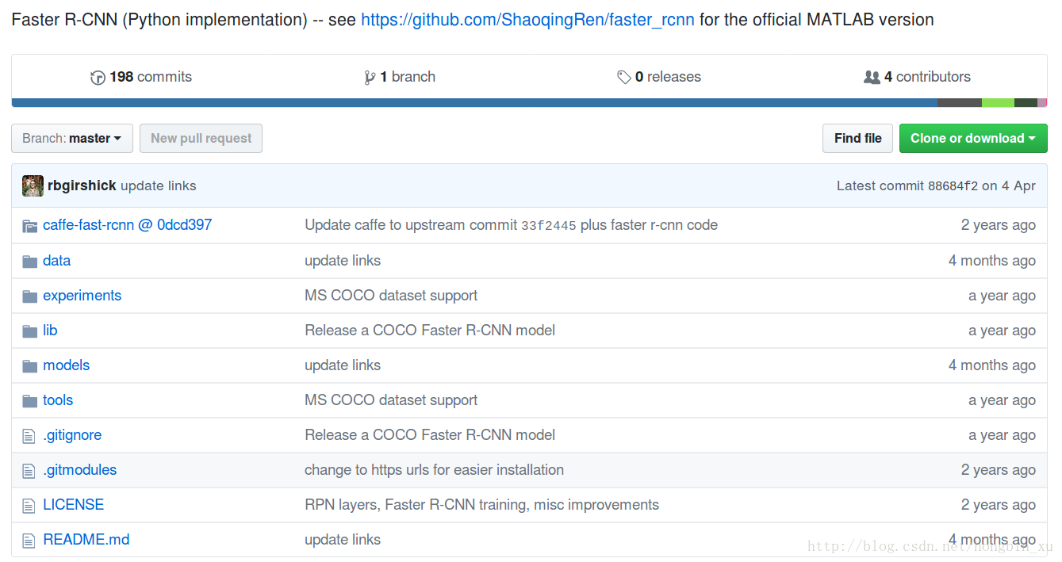This screenshot has height=562, width=1062.
Task: Click '4 months ago' timestamp on data row
Action: [992, 260]
